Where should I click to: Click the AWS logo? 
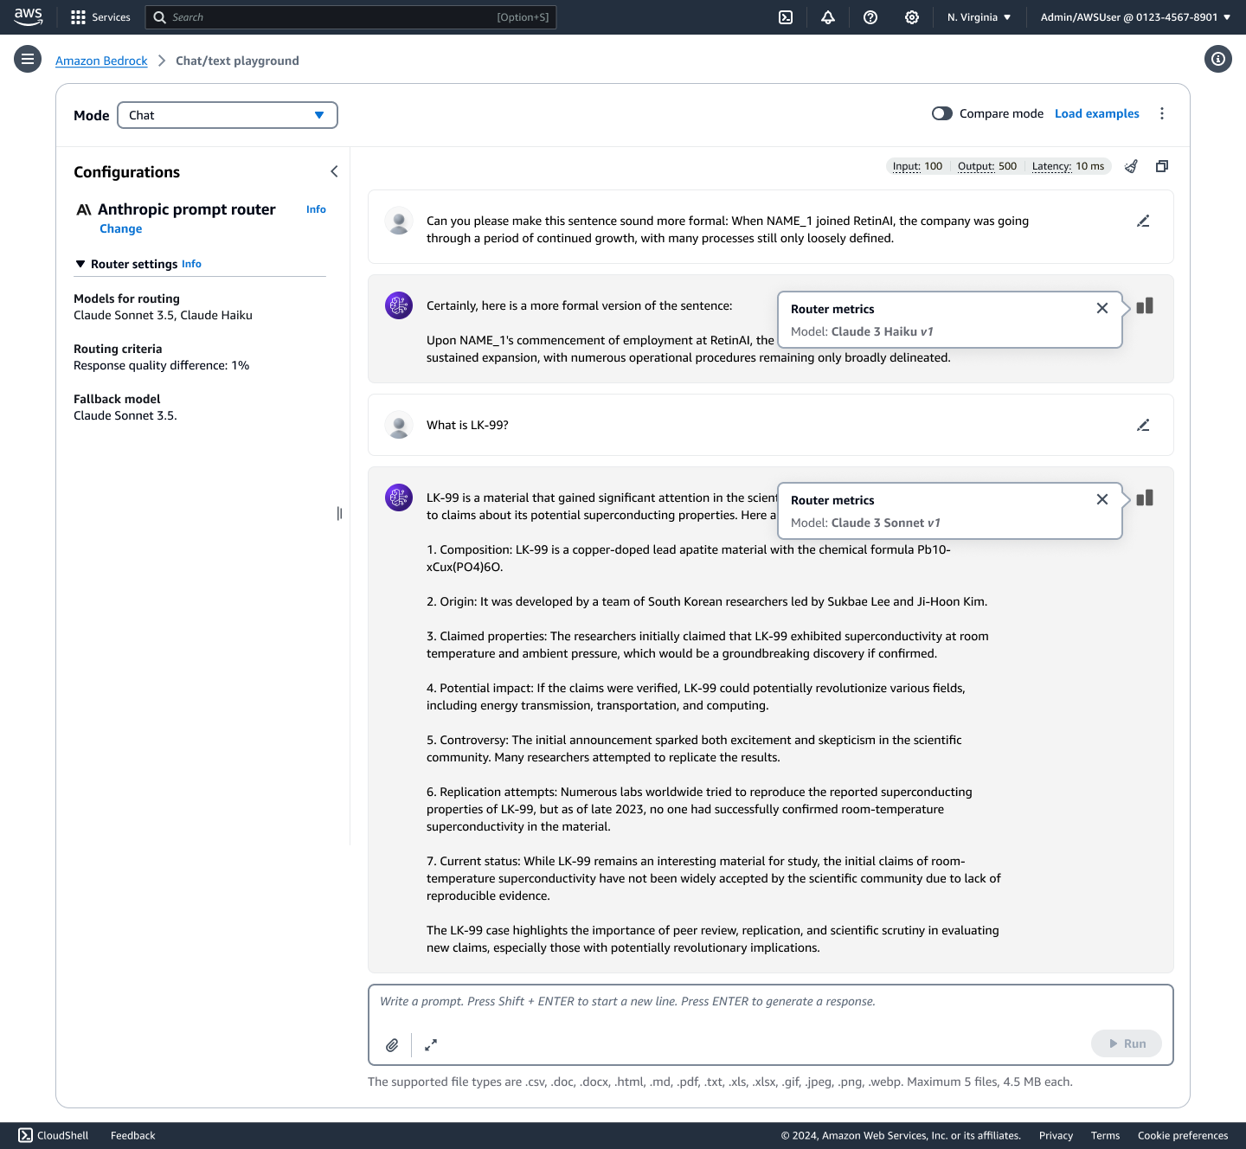coord(29,16)
